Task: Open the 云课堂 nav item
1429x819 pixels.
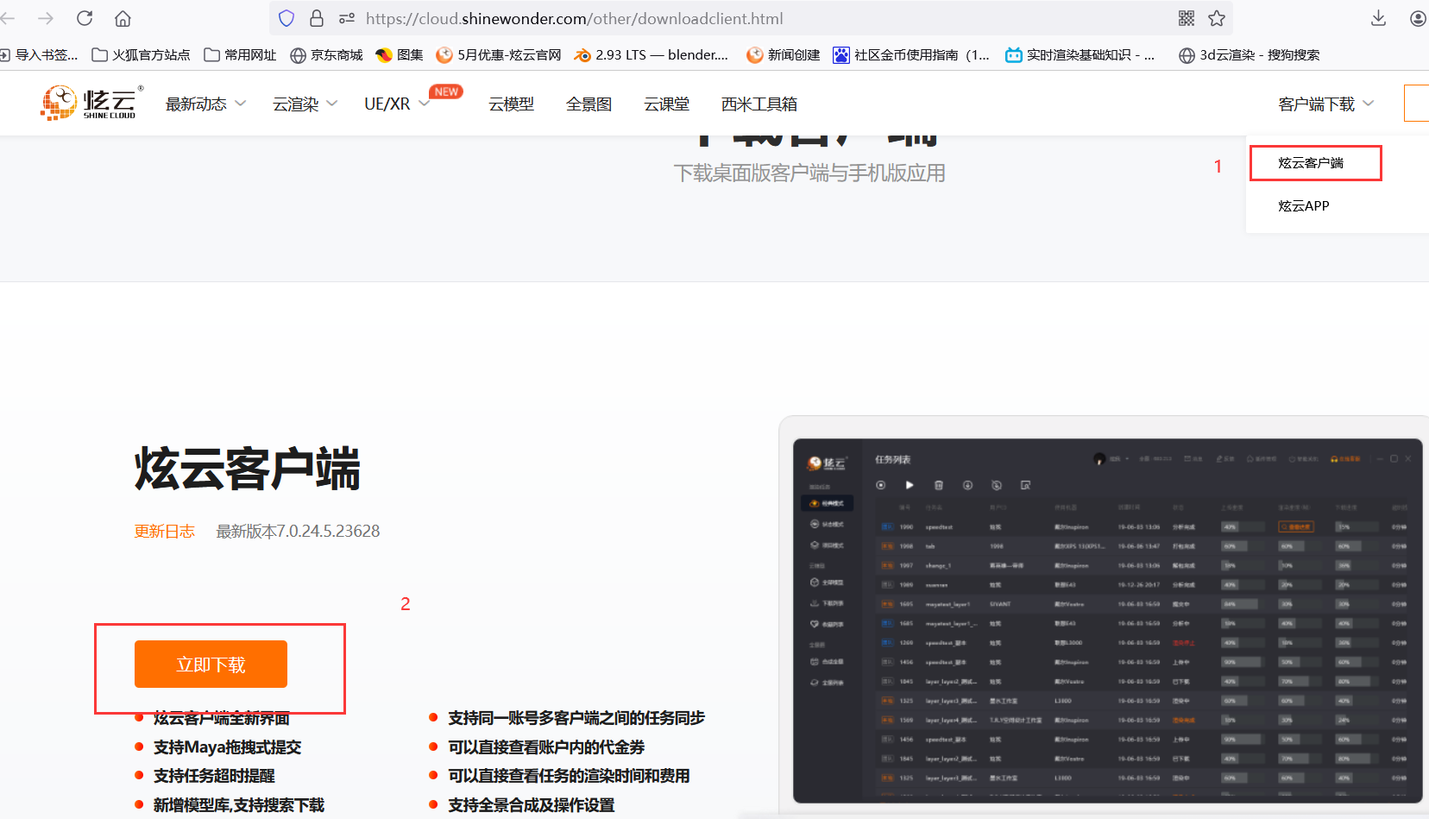Action: pyautogui.click(x=666, y=104)
